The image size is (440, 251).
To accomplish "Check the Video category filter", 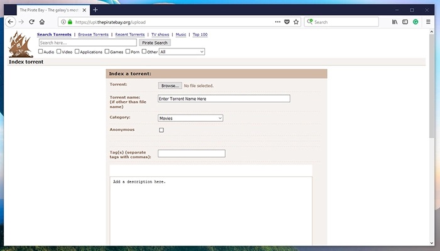I will coord(58,52).
